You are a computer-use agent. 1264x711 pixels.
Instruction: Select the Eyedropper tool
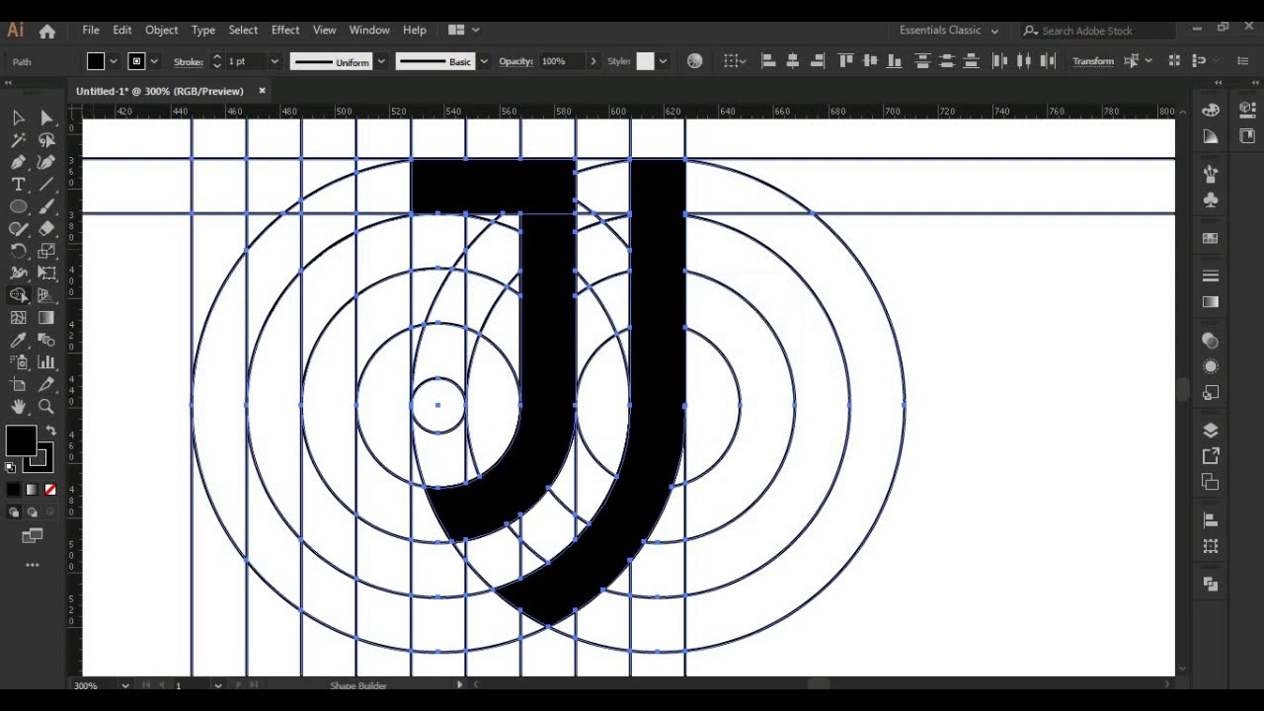click(18, 340)
